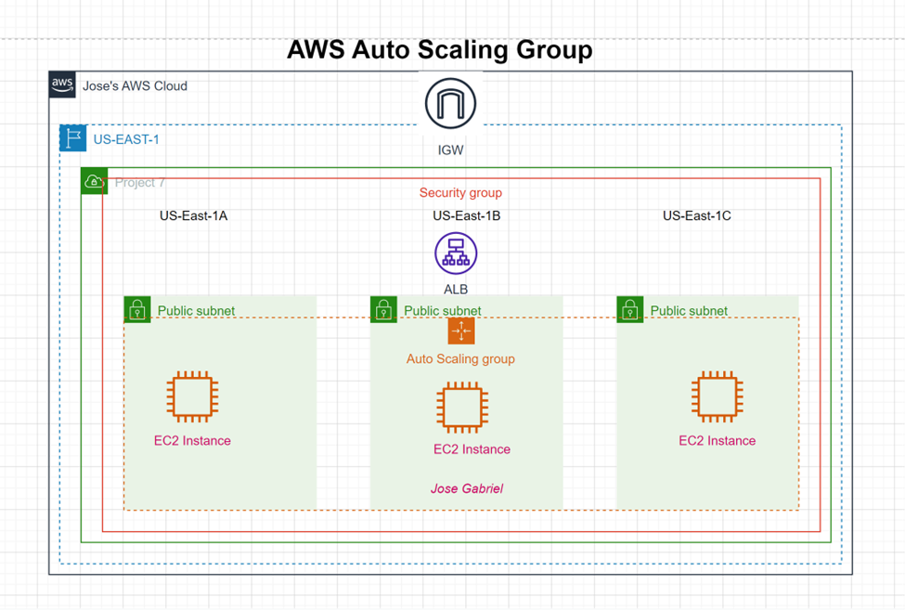This screenshot has height=610, width=905.
Task: Select the EC2 Instance icon in US-East-1A
Action: [x=192, y=397]
